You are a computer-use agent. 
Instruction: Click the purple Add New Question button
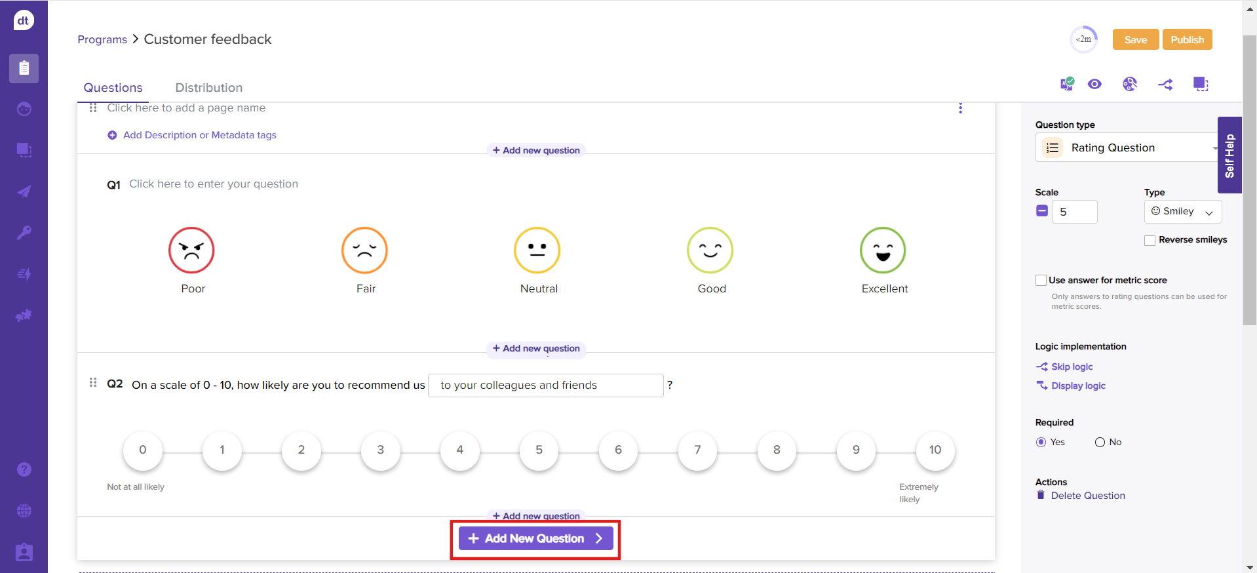tap(535, 538)
